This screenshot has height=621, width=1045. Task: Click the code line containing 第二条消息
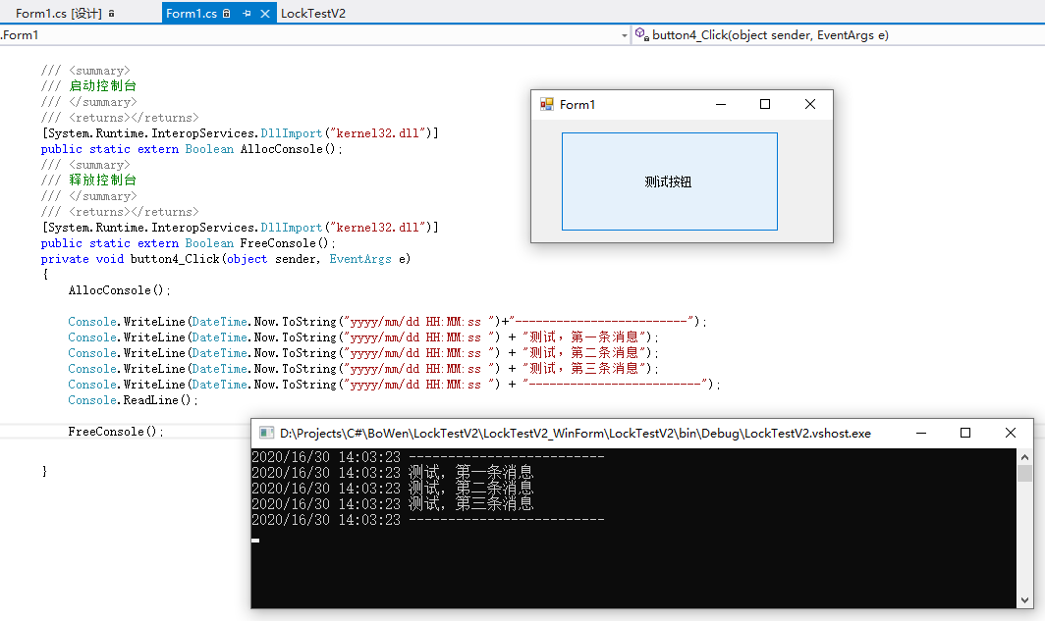click(363, 353)
